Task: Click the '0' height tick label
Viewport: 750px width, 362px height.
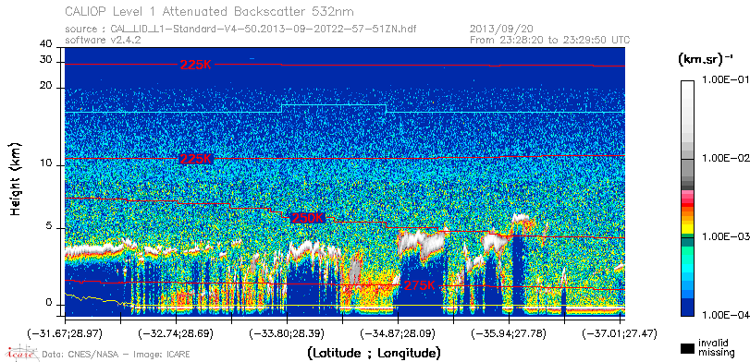Action: point(49,302)
